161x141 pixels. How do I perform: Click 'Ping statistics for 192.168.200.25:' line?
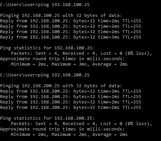pyautogui.click(x=47, y=118)
